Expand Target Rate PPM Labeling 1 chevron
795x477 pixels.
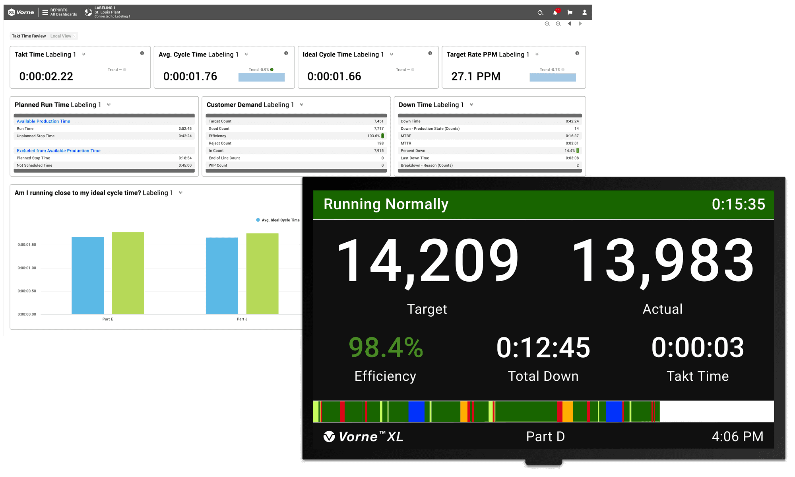pyautogui.click(x=537, y=55)
